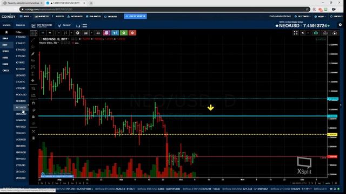Screen dimensions: 346x194
Task: Click the trash remove drawings icon
Action: 34,138
